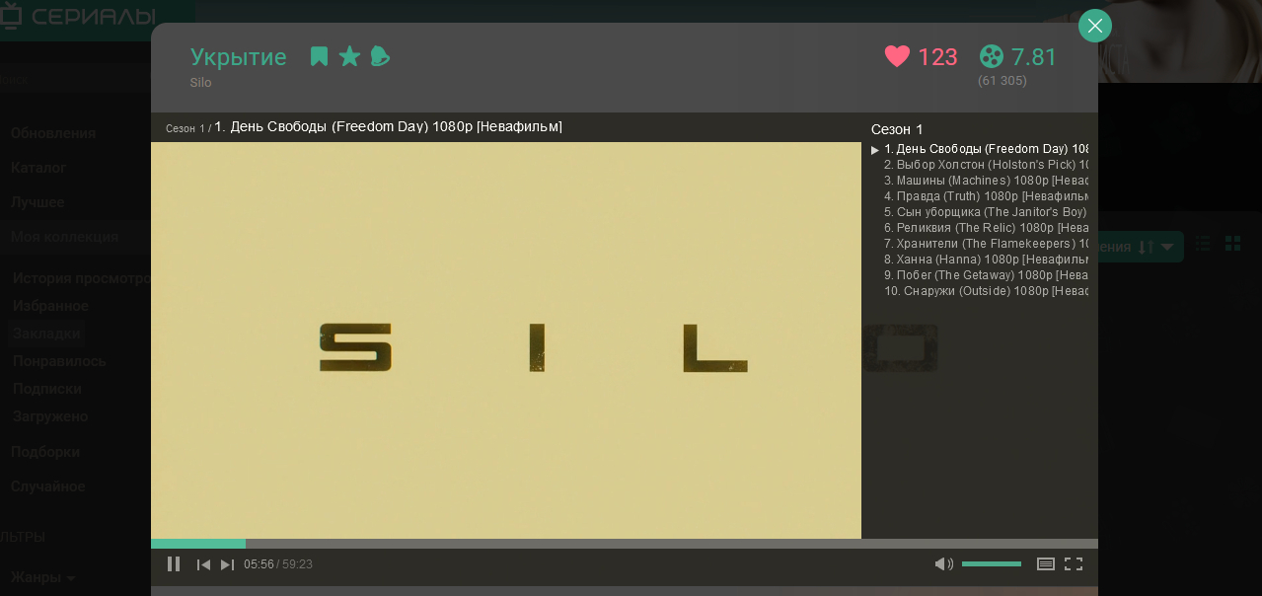Subscribe to Укрытие with the bell icon

(380, 56)
